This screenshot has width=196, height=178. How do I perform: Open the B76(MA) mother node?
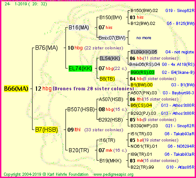tap(46, 48)
